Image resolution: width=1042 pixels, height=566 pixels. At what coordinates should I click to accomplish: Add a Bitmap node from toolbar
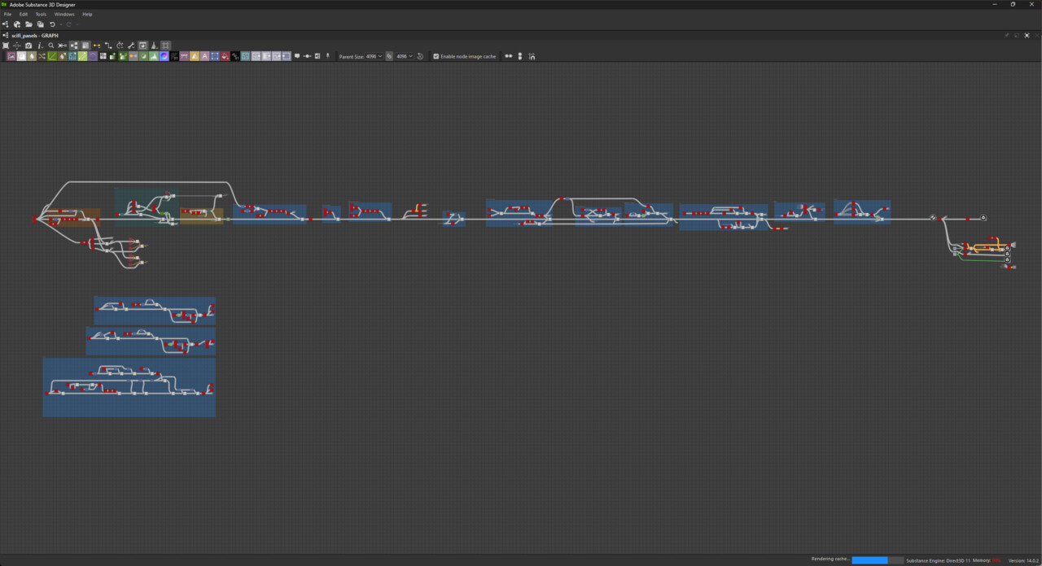11,56
